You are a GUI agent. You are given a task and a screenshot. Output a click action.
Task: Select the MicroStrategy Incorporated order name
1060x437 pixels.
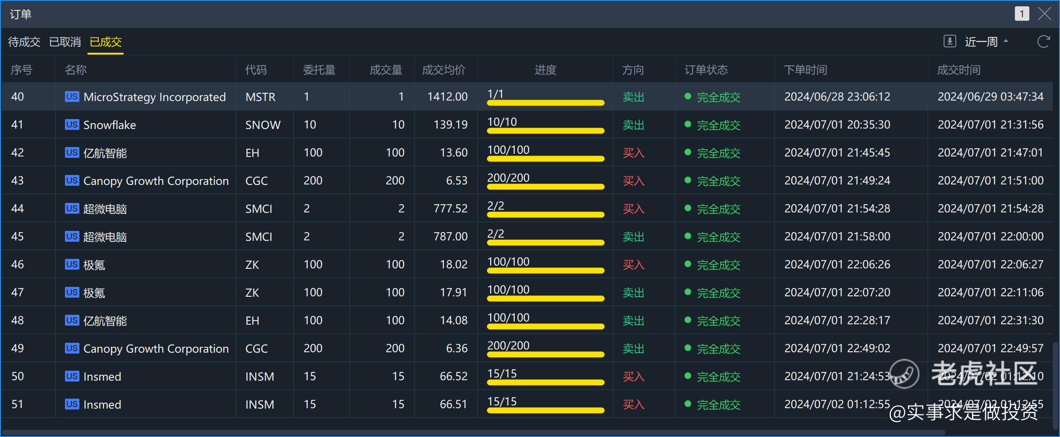point(155,97)
